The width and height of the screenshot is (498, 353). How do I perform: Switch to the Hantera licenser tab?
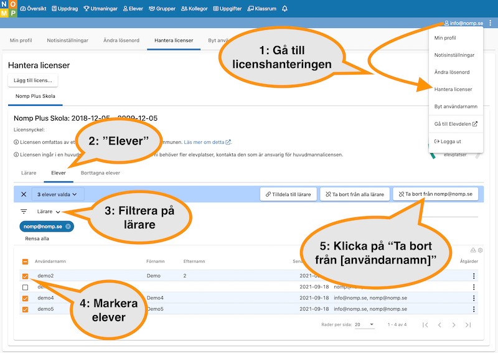pos(174,40)
